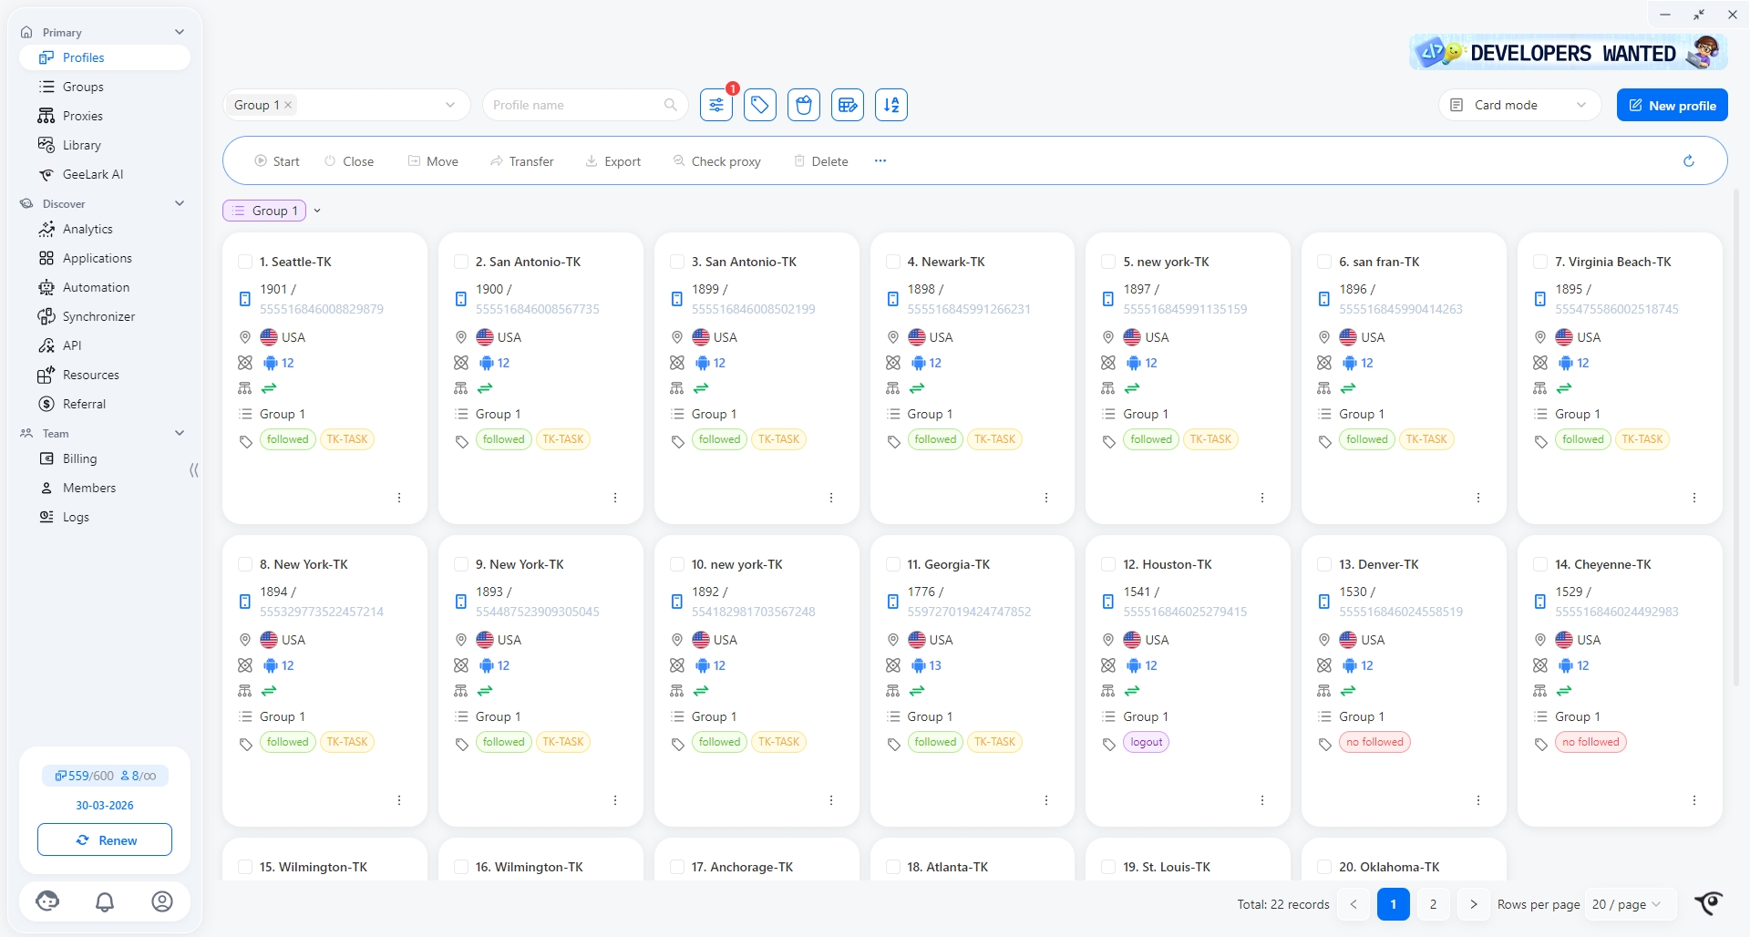Viewport: 1750px width, 937px height.
Task: Click the phone icon on Seattle-TK card
Action: click(244, 299)
